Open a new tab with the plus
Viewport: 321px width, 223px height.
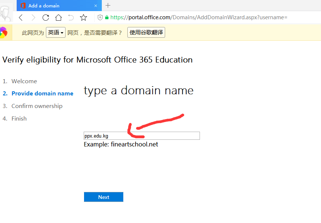coord(108,6)
